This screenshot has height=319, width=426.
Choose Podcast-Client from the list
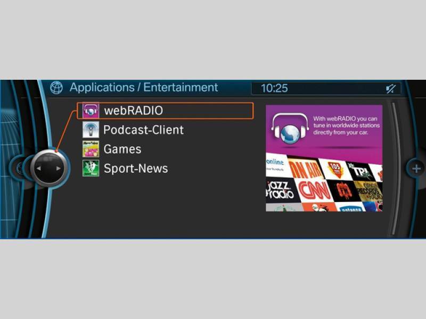(143, 130)
